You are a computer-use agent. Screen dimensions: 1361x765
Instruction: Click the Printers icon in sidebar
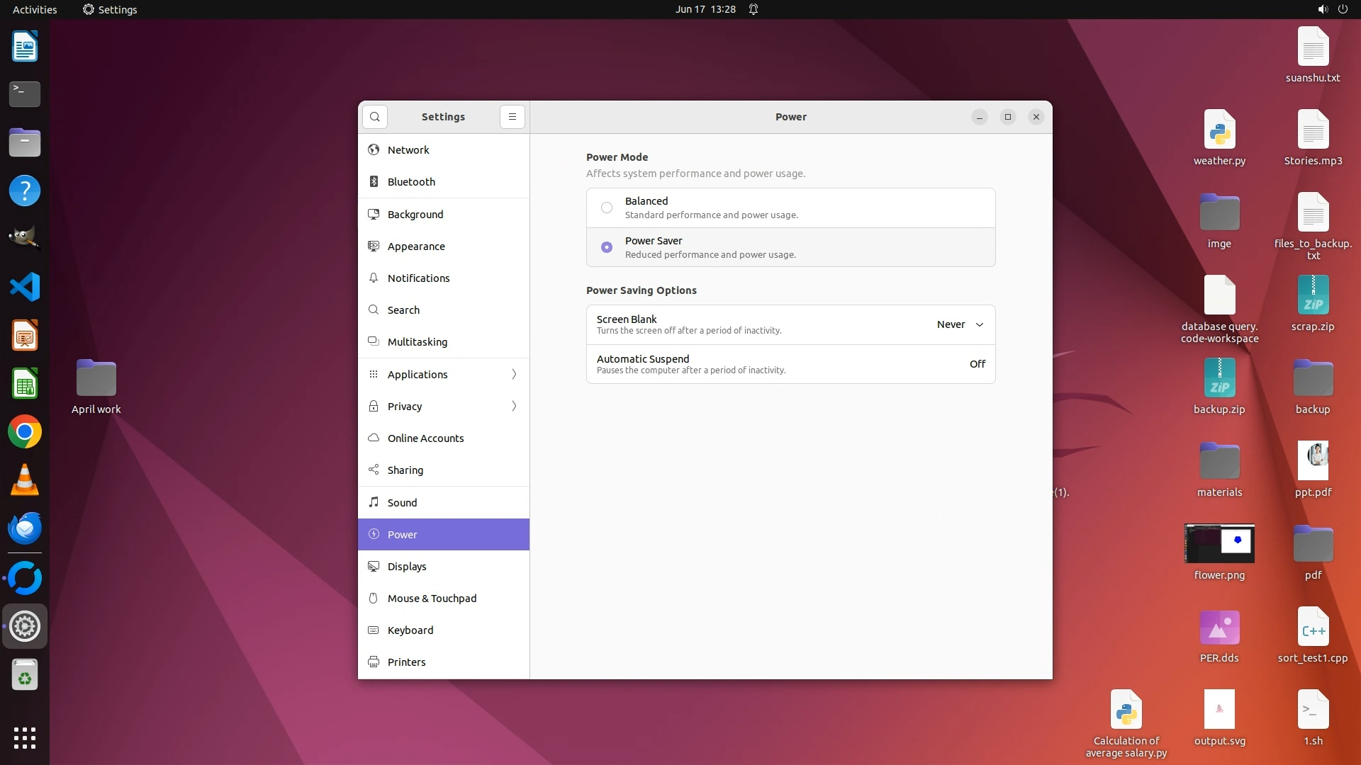pos(374,662)
